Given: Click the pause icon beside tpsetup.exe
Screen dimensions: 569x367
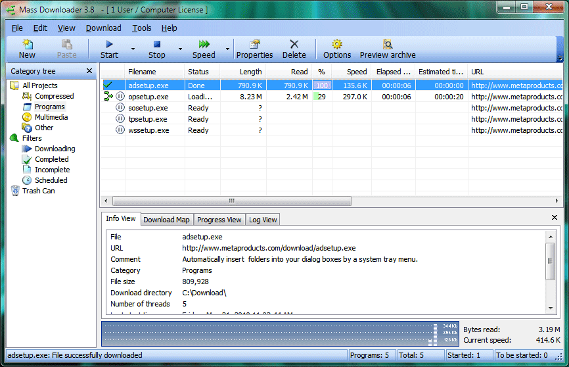Looking at the screenshot, I should click(120, 119).
